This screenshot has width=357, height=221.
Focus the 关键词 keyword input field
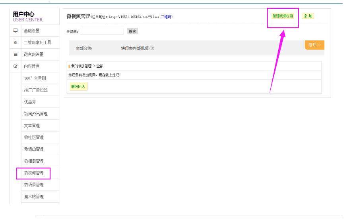coord(102,31)
